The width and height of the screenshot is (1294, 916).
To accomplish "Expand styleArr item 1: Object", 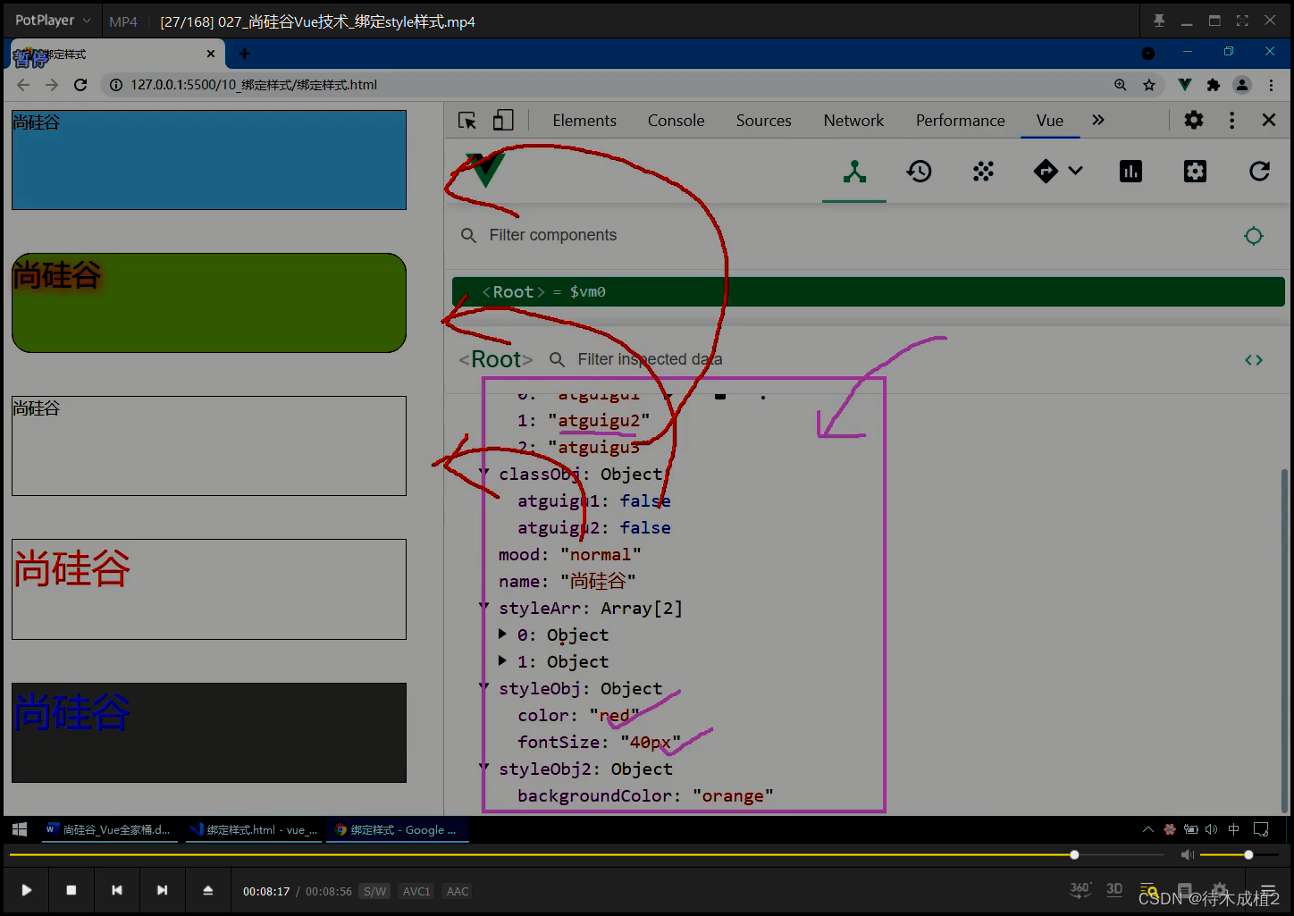I will (x=502, y=660).
